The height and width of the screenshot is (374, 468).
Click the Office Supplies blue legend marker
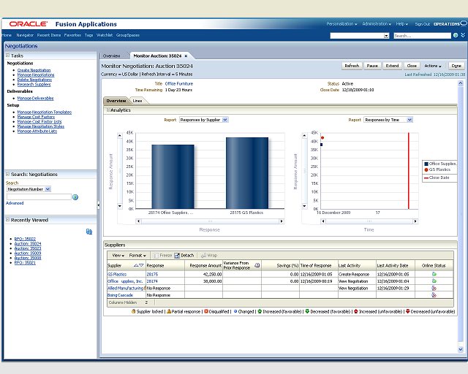click(x=426, y=164)
